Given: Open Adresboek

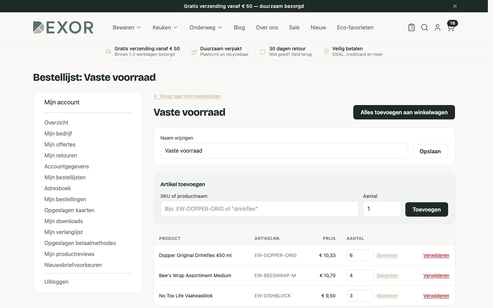Looking at the screenshot, I should tap(58, 188).
